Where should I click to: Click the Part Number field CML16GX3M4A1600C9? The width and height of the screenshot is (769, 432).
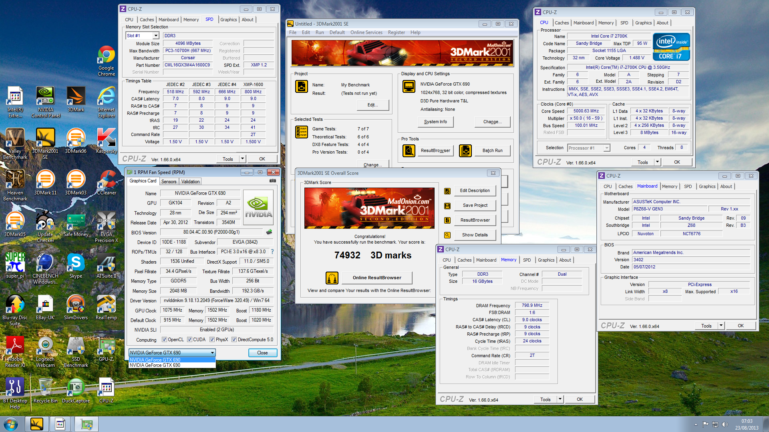click(x=187, y=65)
